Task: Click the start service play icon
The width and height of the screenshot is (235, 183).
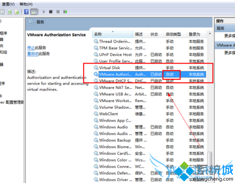Action: (44, 11)
